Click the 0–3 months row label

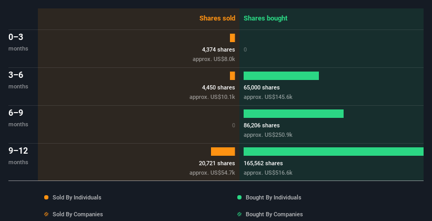point(18,42)
